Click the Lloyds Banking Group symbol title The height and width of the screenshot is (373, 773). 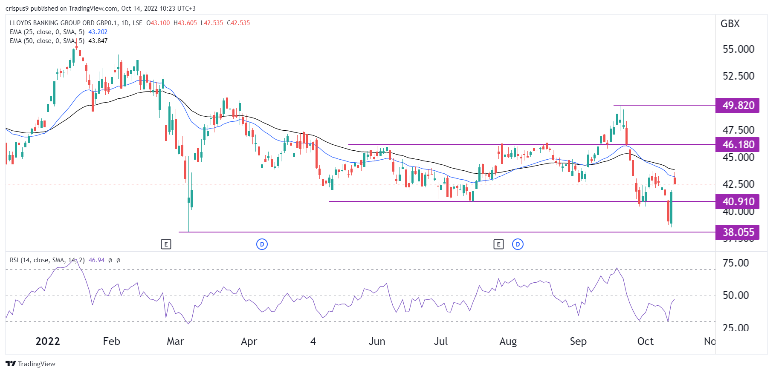tap(76, 23)
